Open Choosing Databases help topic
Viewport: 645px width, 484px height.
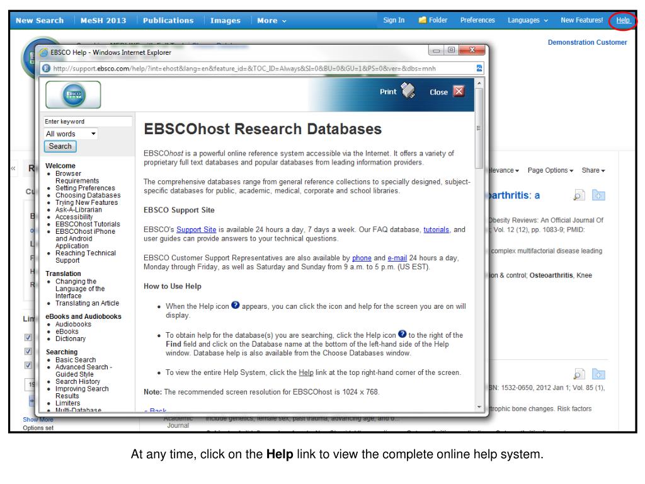pos(88,195)
